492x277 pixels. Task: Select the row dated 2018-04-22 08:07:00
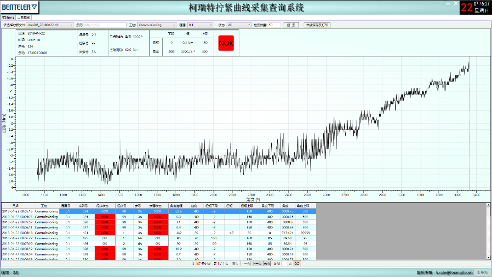(158, 244)
